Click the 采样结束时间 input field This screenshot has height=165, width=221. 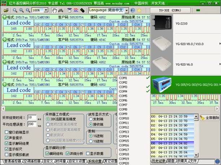tap(32, 118)
